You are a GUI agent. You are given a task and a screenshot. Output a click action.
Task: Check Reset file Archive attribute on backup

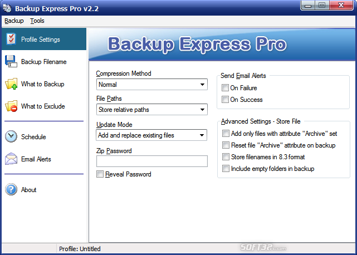tap(226, 145)
